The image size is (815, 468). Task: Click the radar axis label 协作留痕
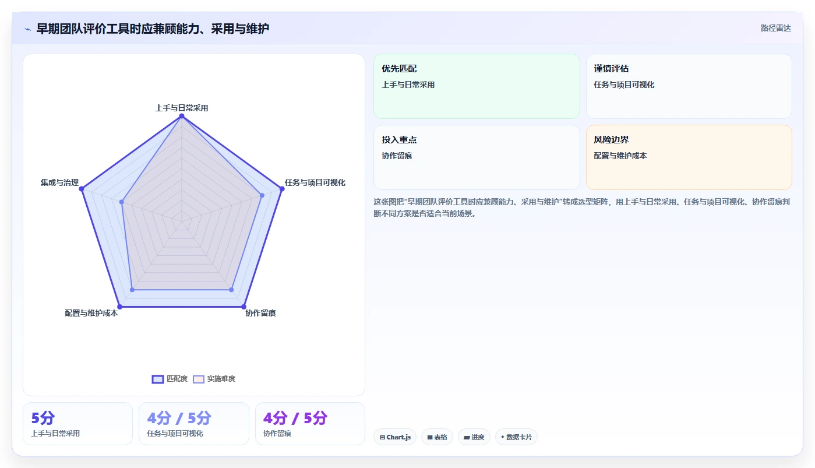pos(260,313)
